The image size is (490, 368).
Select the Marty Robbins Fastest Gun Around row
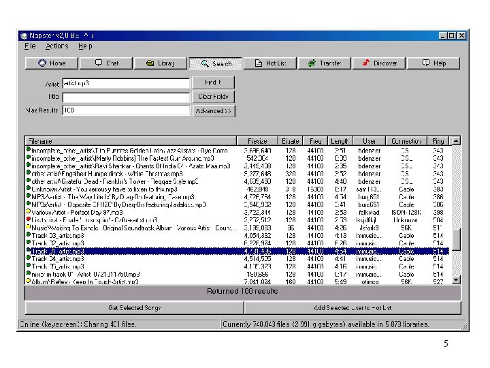pyautogui.click(x=238, y=158)
